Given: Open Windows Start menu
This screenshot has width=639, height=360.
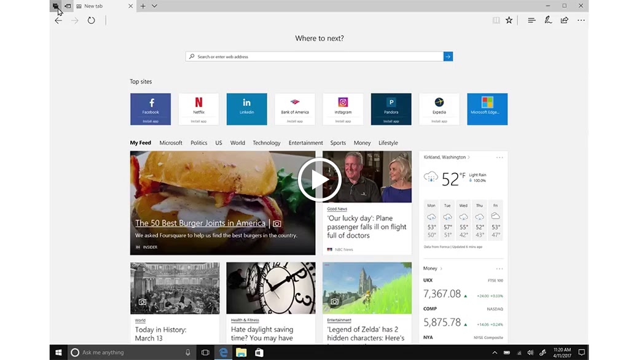Looking at the screenshot, I should pyautogui.click(x=58, y=353).
